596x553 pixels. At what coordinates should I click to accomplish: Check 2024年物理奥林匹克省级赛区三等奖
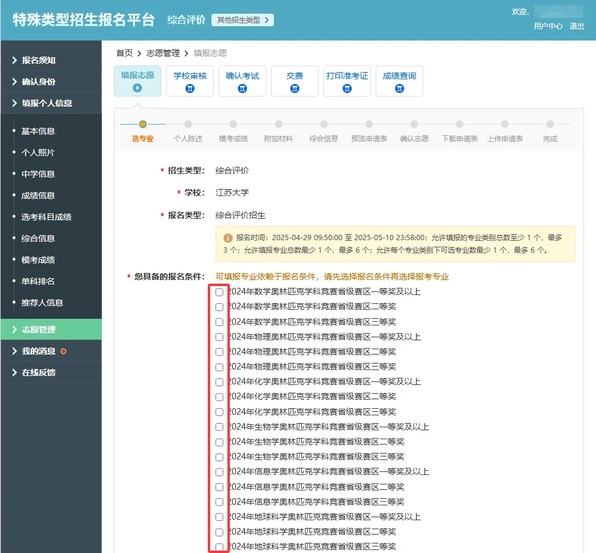click(219, 367)
